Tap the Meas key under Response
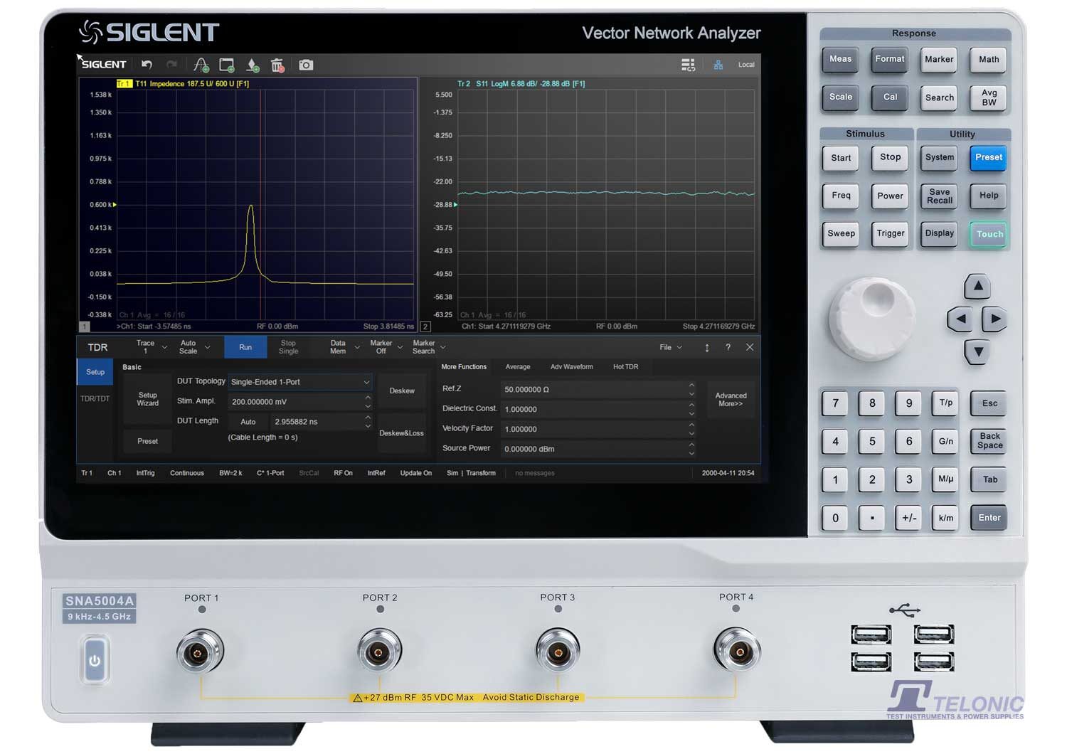 (840, 60)
